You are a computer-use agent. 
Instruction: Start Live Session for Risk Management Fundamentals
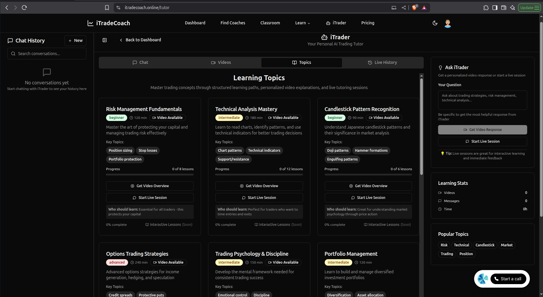tap(150, 198)
